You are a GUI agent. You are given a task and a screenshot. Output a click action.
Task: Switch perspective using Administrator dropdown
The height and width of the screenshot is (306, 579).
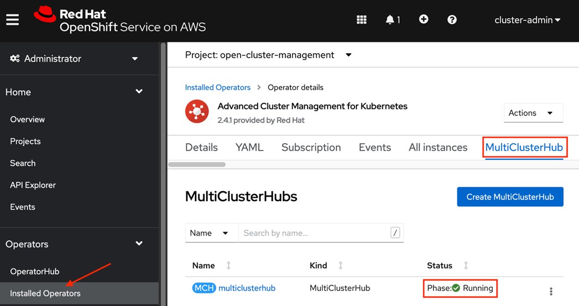[74, 58]
